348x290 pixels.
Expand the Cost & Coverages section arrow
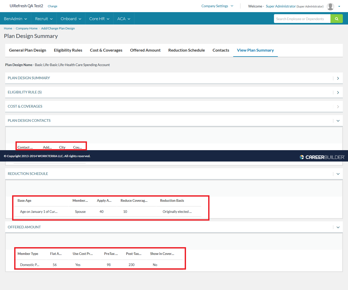338,107
